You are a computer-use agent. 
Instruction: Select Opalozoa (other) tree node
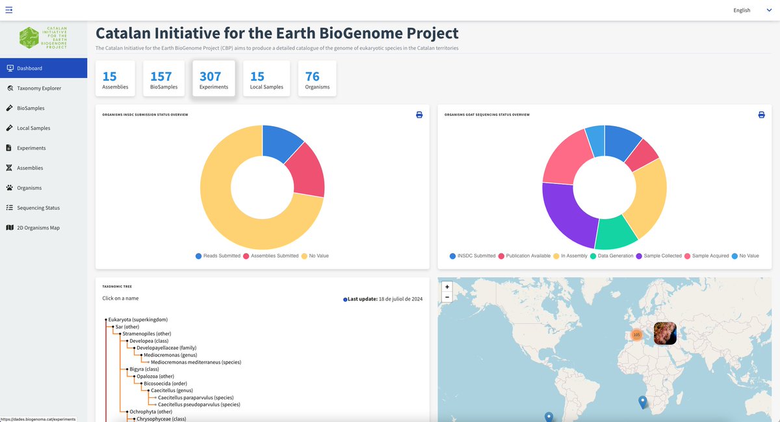pos(155,376)
